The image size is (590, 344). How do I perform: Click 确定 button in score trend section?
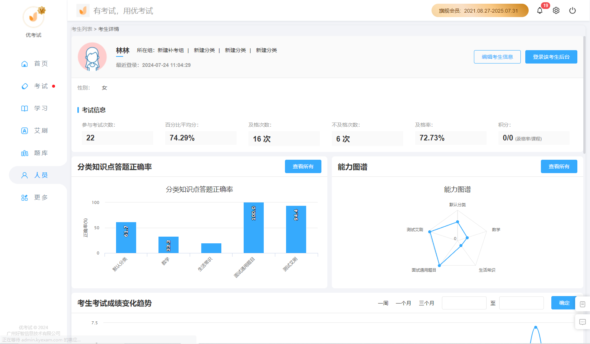564,303
